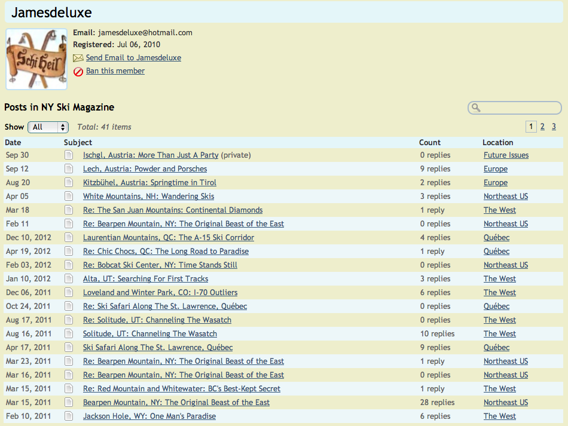Open Loveland and Winter Park, CO post

point(160,293)
